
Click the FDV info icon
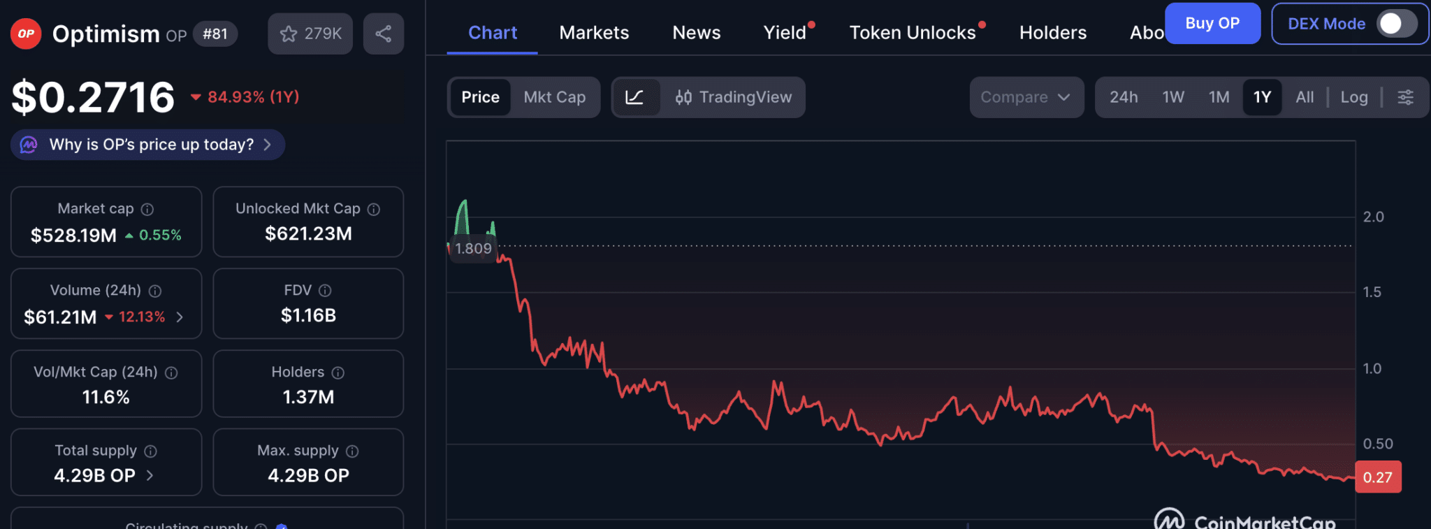click(325, 291)
